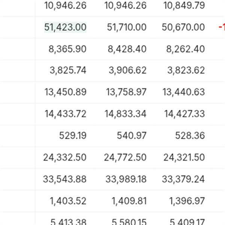Select the cell showing 529.19
Screen dimensions: 225x225
tap(73, 136)
